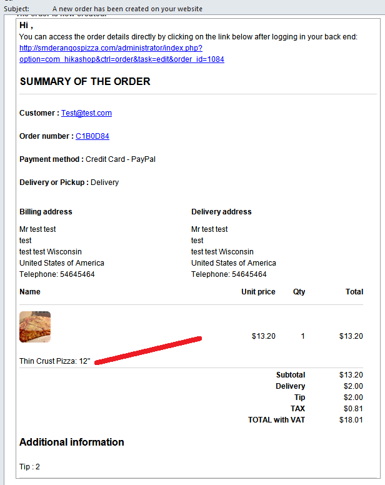Click the Qty column header
This screenshot has width=385, height=485.
click(299, 292)
